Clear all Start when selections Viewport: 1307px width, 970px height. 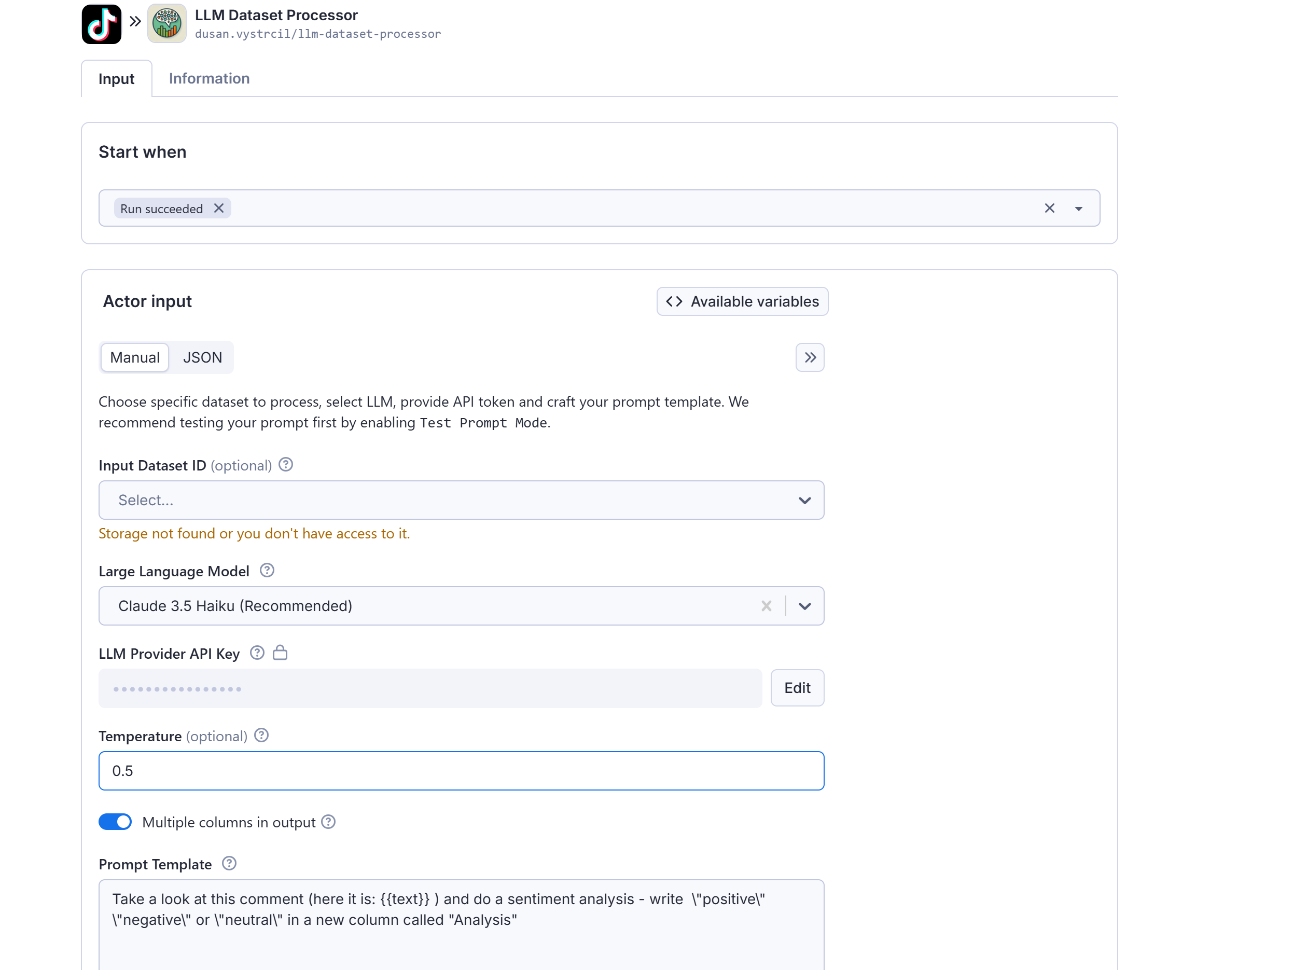(x=1049, y=209)
